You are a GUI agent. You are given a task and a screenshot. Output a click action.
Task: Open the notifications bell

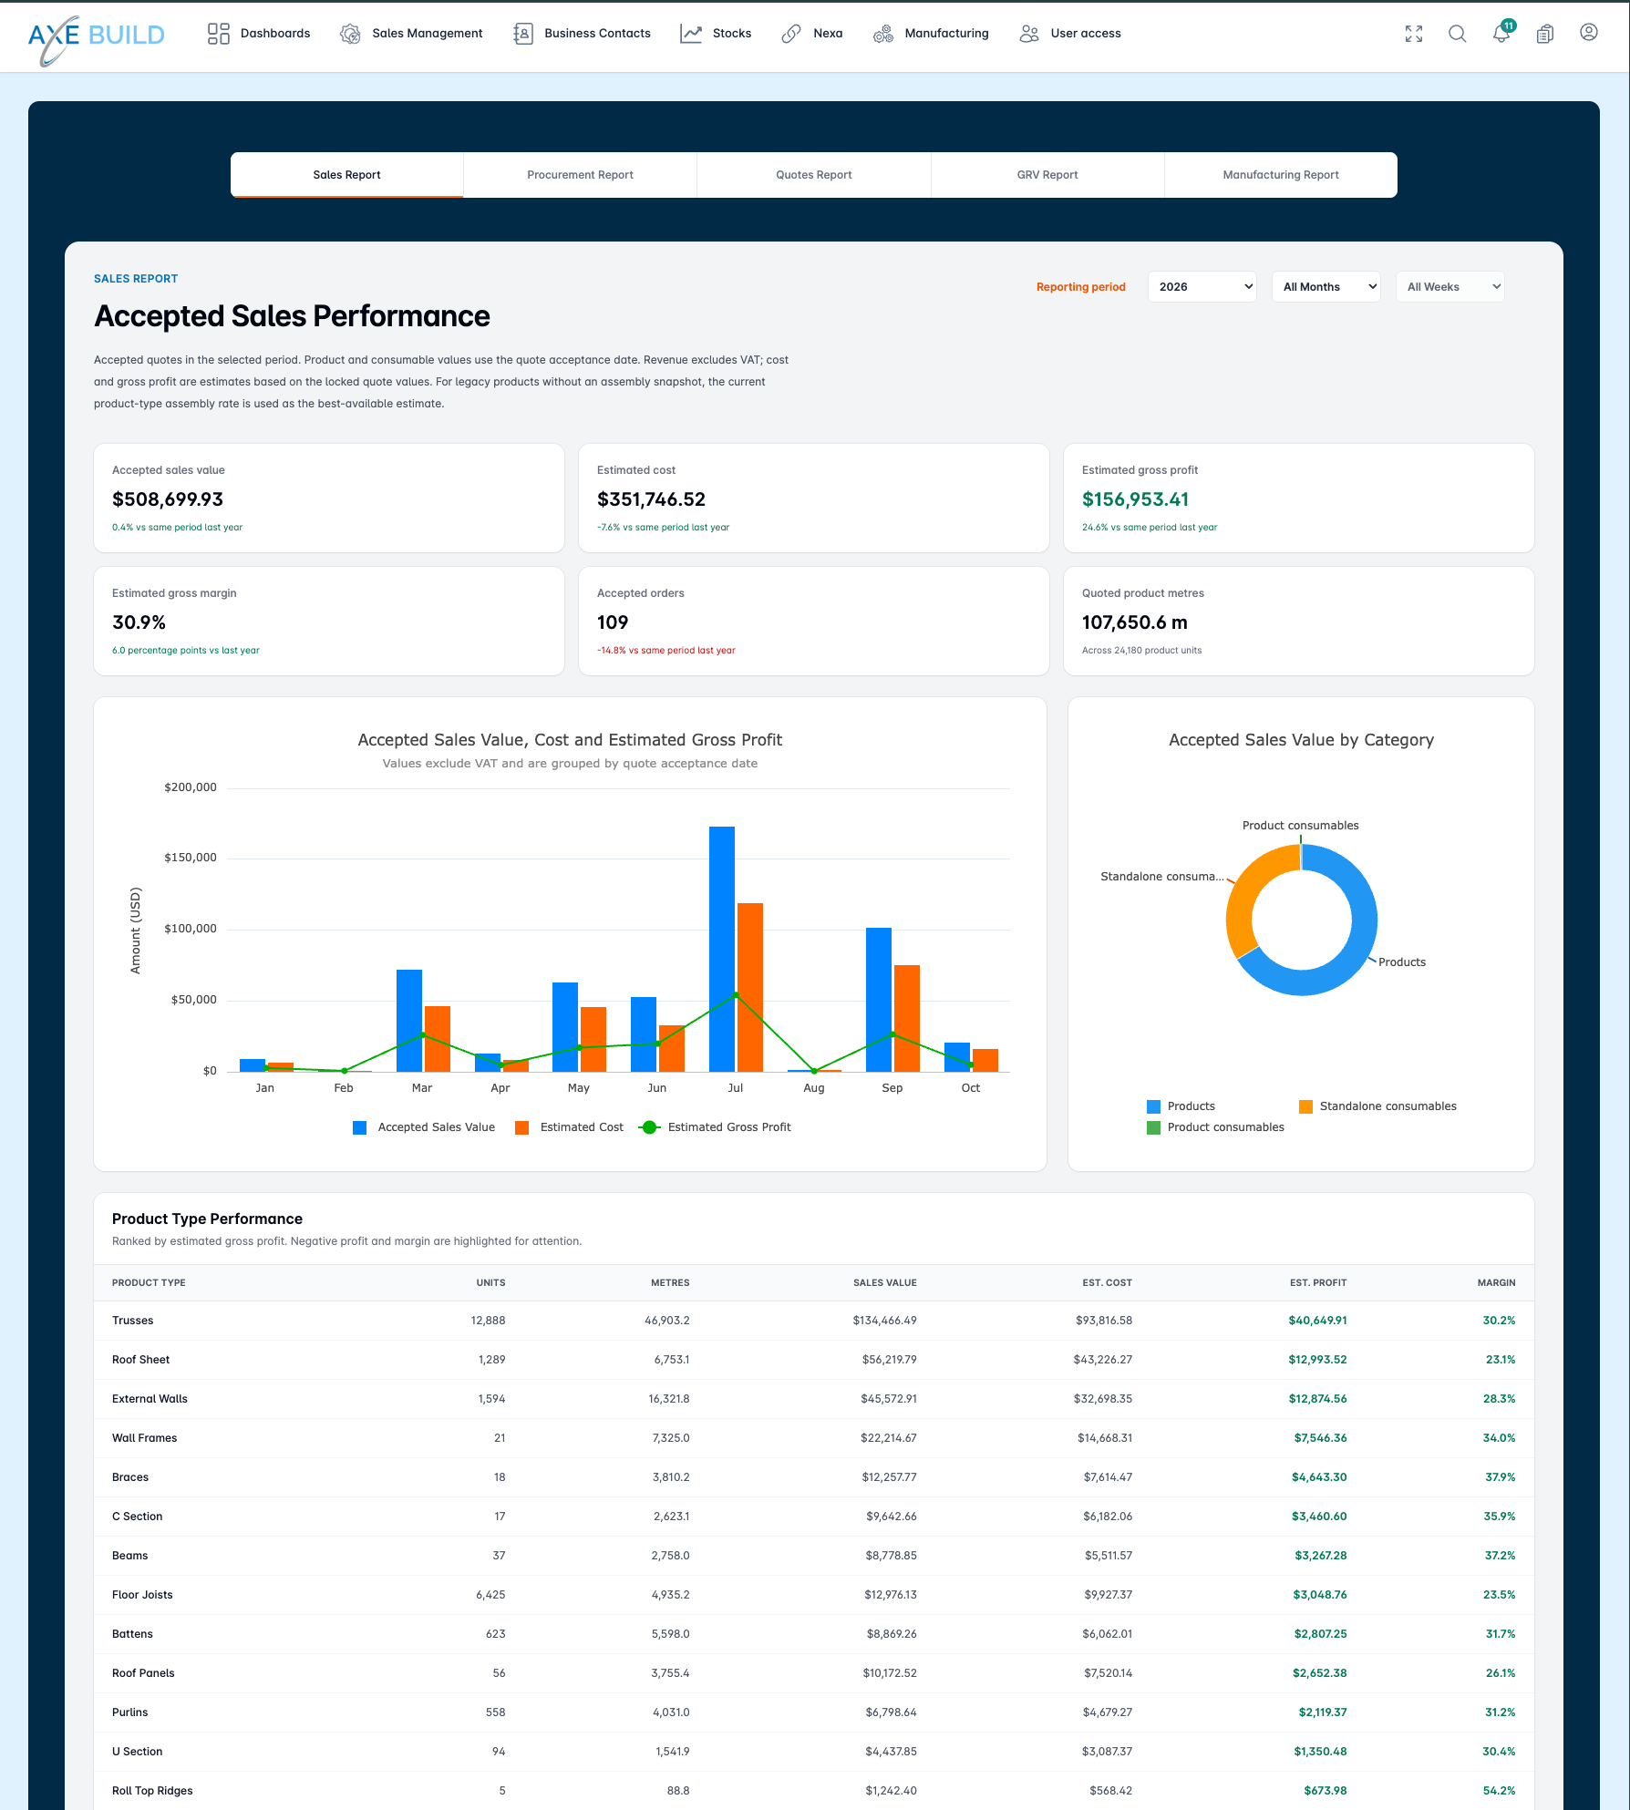point(1501,34)
